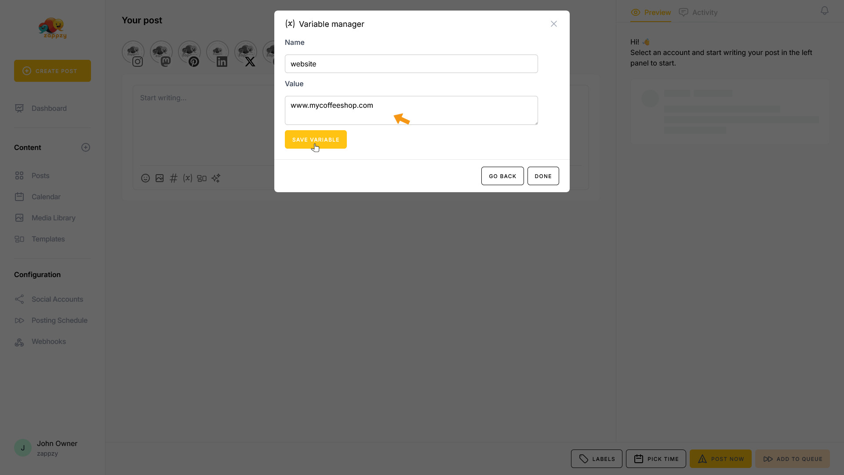This screenshot has height=475, width=844.
Task: Open the variables (x) icon in editor
Action: point(188,178)
